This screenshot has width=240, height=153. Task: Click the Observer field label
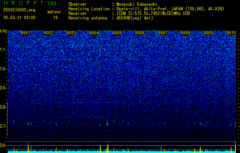pos(77,4)
